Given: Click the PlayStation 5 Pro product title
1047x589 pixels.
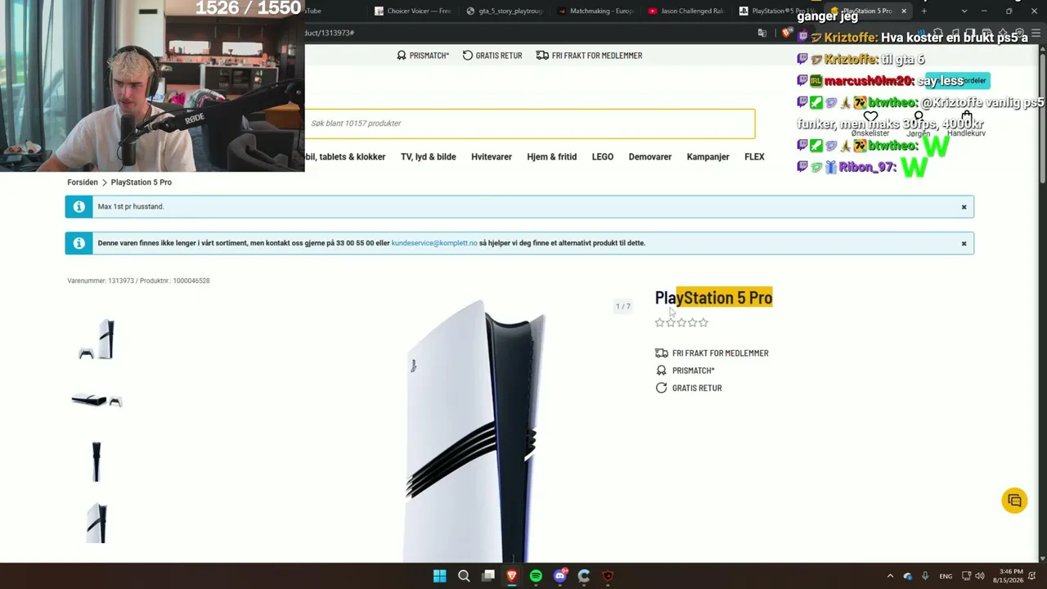Looking at the screenshot, I should [713, 298].
